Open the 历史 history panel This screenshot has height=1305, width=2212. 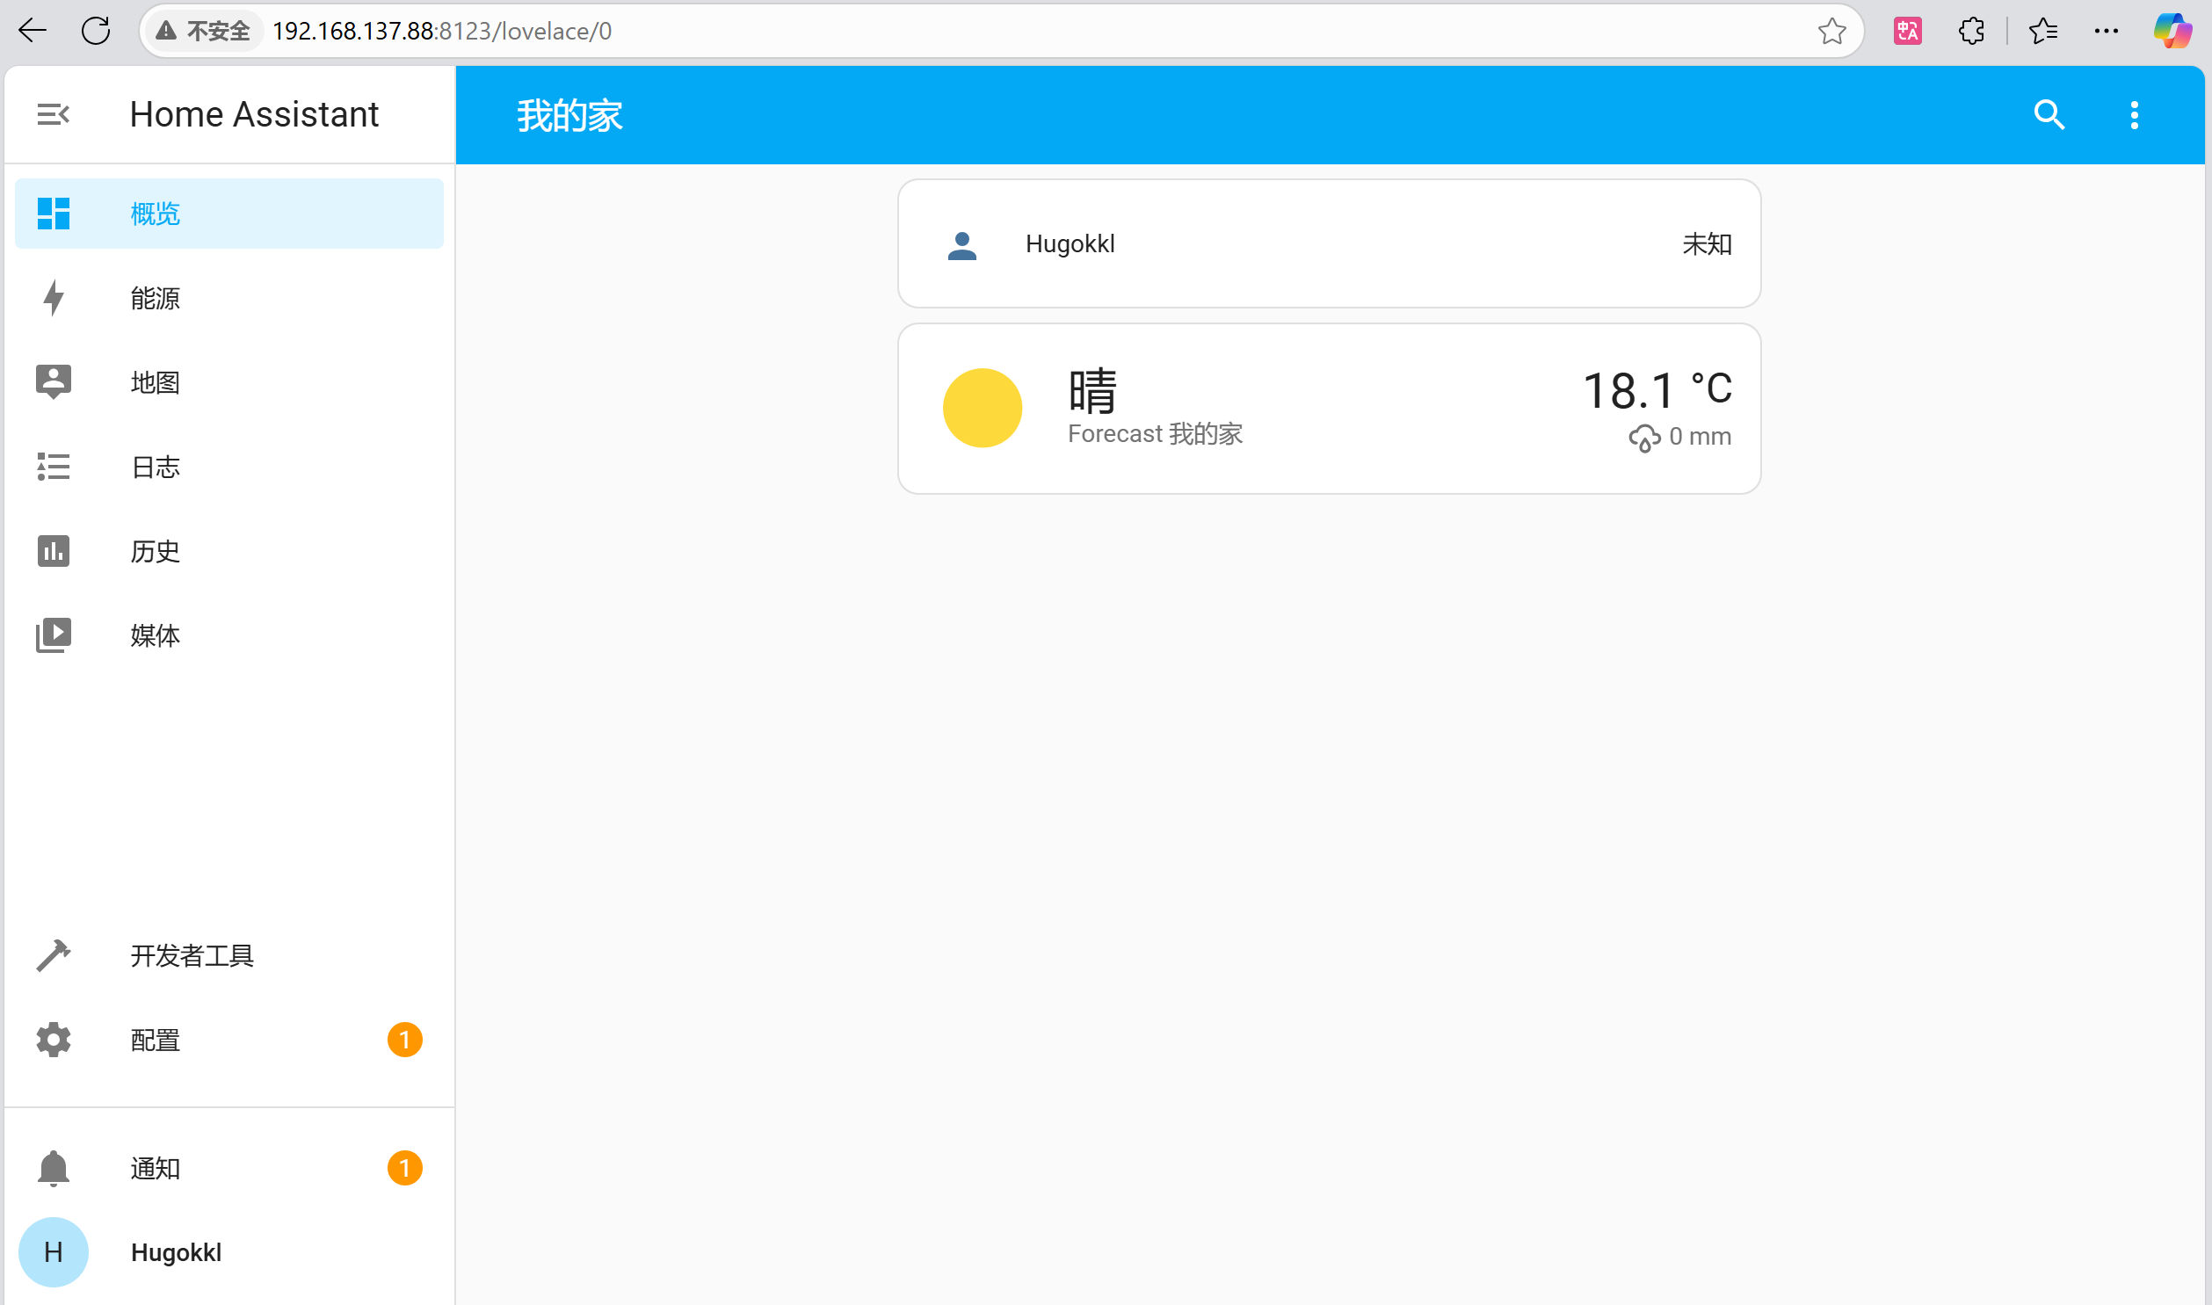[x=229, y=551]
